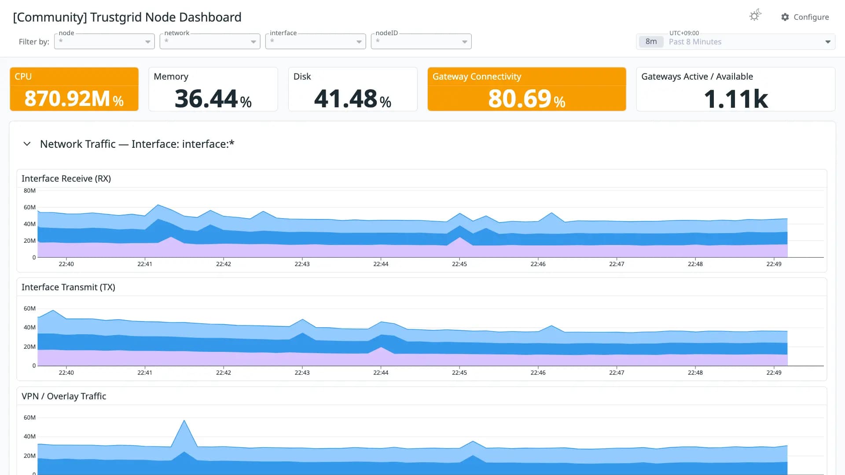
Task: Toggle the light/dark theme sun-moon icon
Action: pos(755,16)
